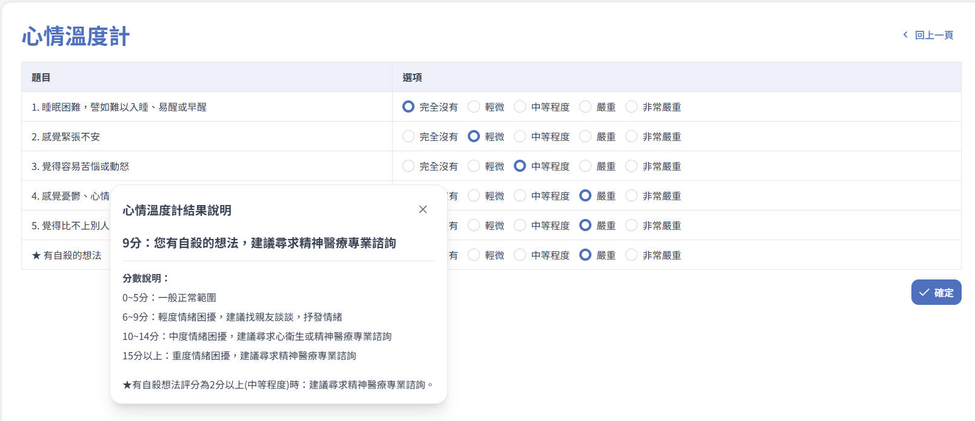This screenshot has height=421, width=975.
Task: Pick 非常嚴重 for question 4 感覺憂鬱
Action: point(631,196)
